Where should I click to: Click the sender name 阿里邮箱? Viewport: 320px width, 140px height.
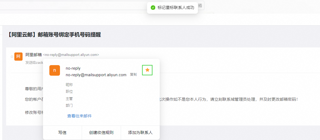tap(34, 55)
